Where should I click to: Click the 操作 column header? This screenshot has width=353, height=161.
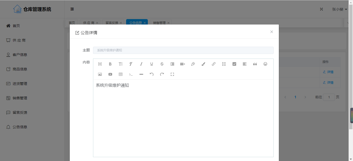(x=326, y=62)
